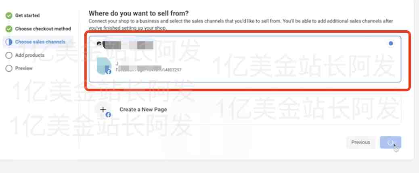Click the Create a New Page text

tap(143, 110)
